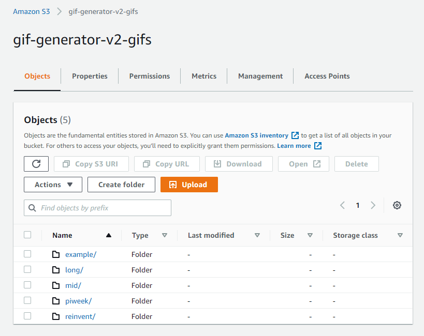Screen dimensions: 424x336
Task: Sort by the Size column arrow
Action: [310, 235]
